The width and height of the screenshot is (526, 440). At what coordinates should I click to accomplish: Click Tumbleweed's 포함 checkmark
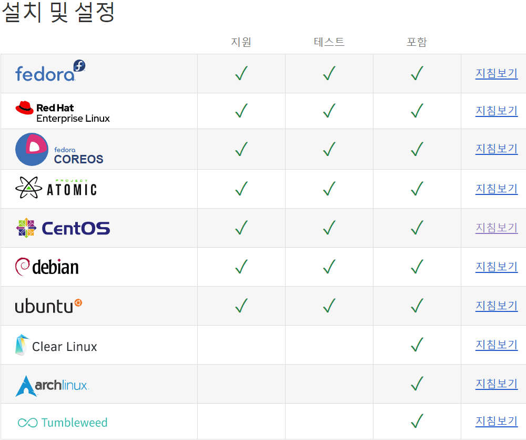[417, 421]
